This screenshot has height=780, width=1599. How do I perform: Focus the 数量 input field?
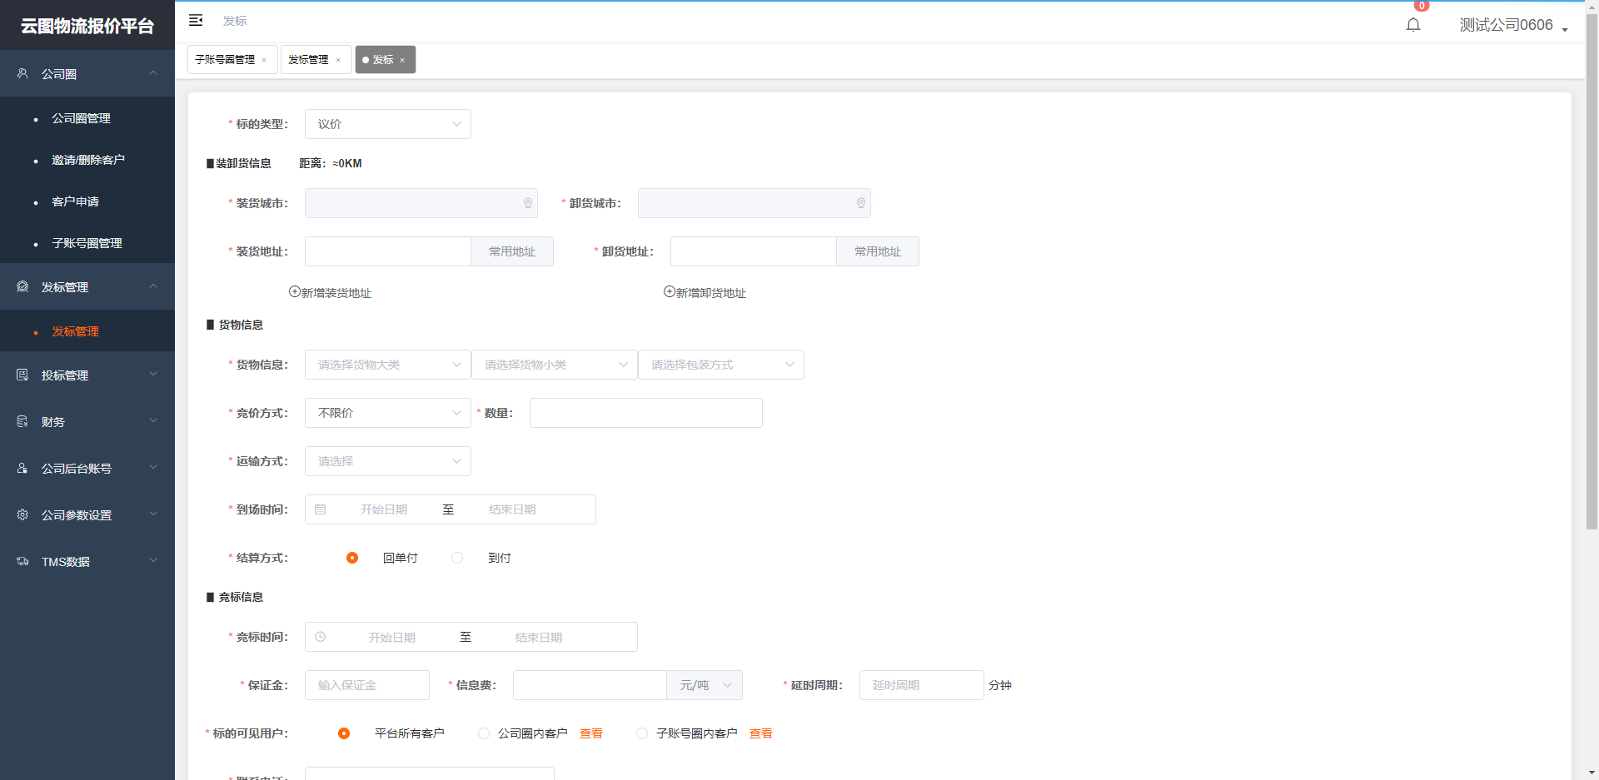coord(646,413)
